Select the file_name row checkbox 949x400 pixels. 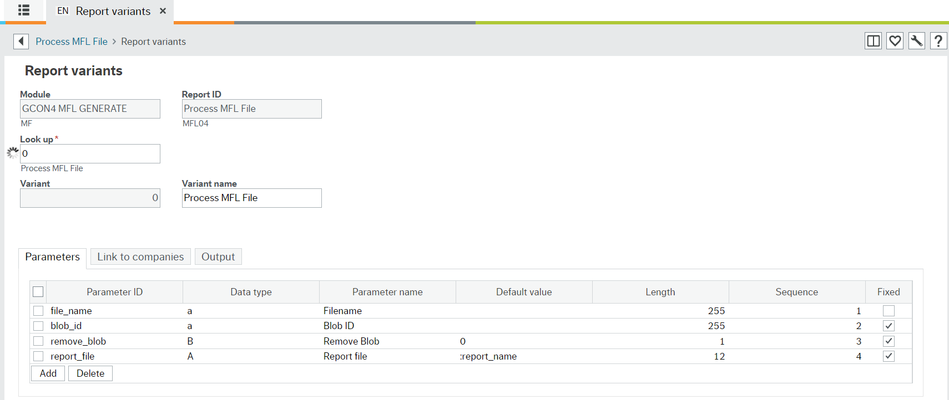[x=38, y=311]
